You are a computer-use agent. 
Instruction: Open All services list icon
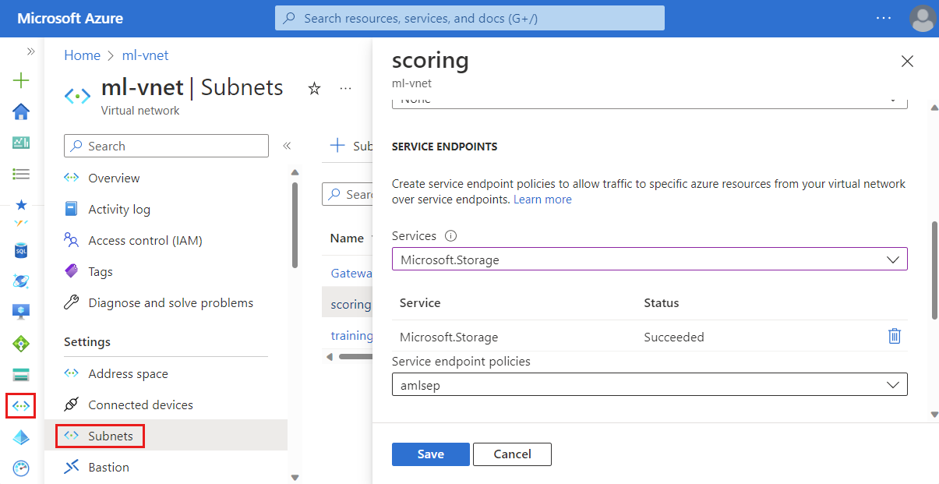coord(21,174)
